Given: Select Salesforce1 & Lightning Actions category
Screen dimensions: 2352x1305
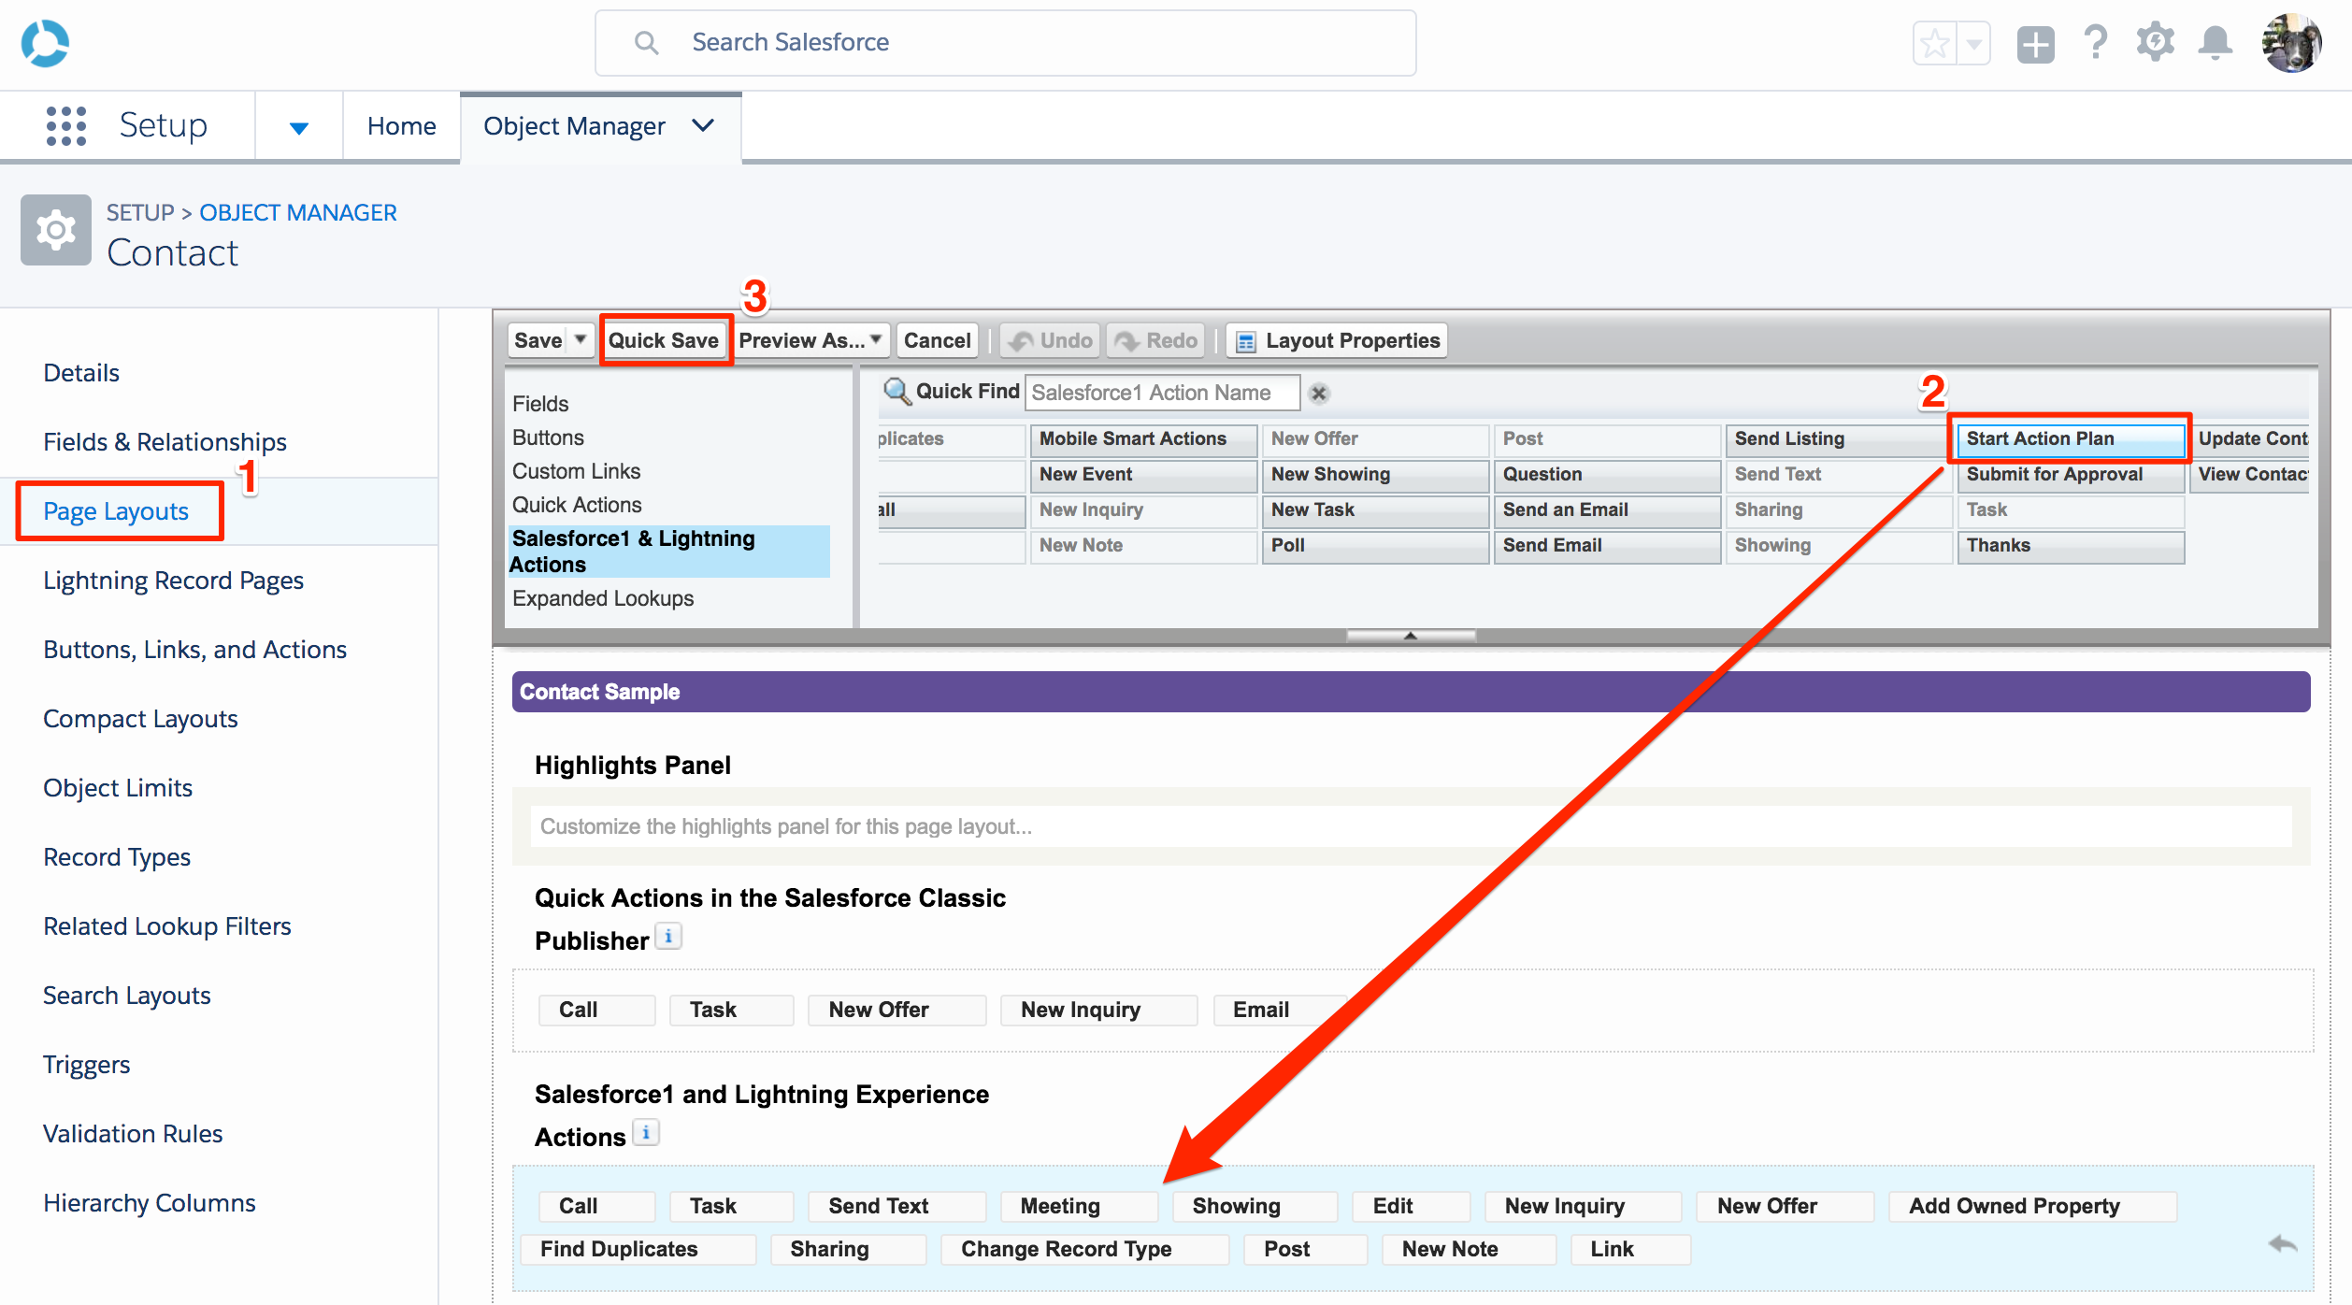Looking at the screenshot, I should (x=668, y=552).
